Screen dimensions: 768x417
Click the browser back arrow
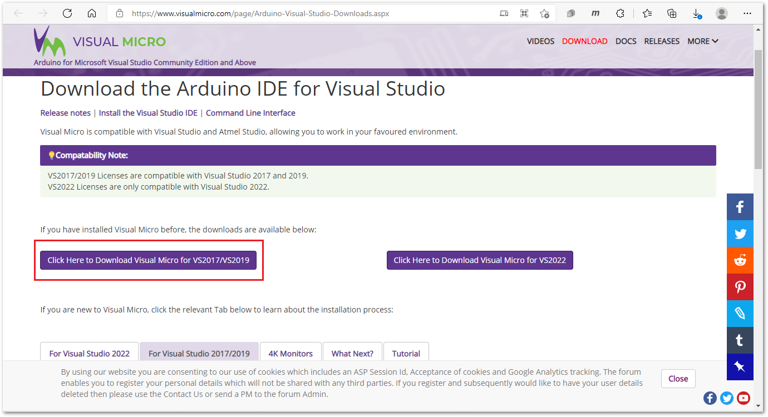tap(18, 14)
